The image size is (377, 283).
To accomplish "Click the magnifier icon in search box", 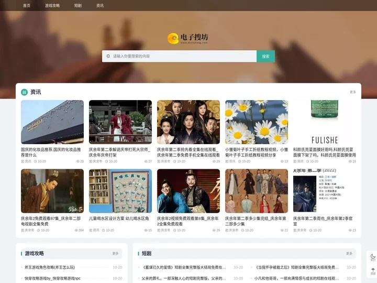I will (108, 56).
